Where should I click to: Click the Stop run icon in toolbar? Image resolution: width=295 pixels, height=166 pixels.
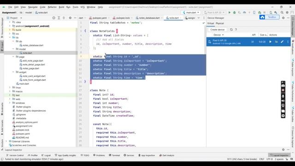point(265,12)
